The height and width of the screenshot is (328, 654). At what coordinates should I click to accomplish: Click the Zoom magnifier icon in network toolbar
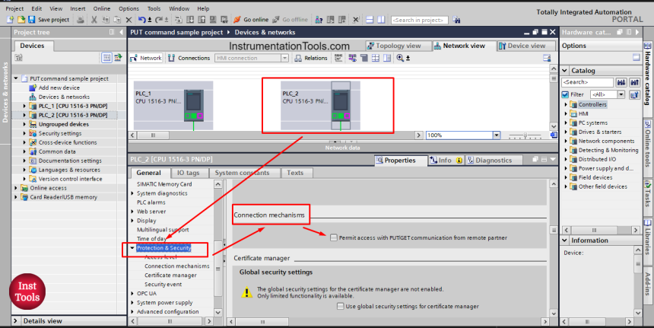(x=401, y=58)
